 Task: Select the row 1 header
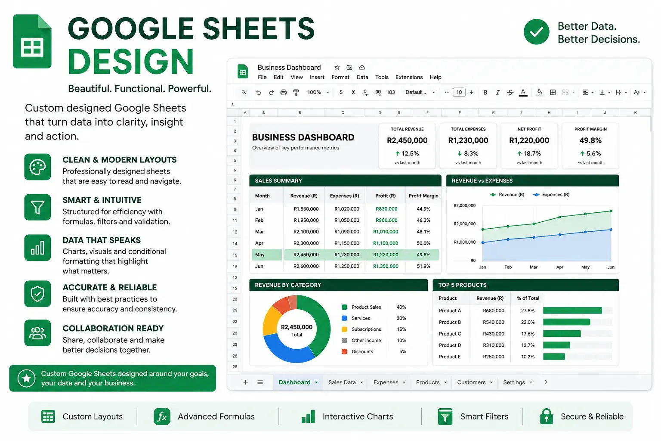[235, 121]
